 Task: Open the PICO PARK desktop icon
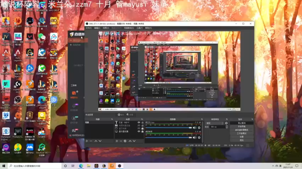pos(6,117)
